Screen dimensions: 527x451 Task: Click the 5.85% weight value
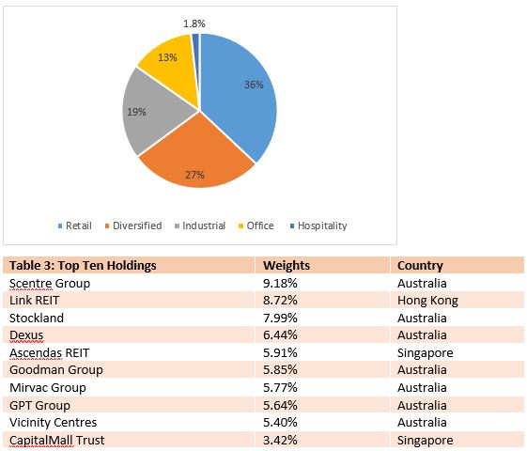tap(280, 369)
